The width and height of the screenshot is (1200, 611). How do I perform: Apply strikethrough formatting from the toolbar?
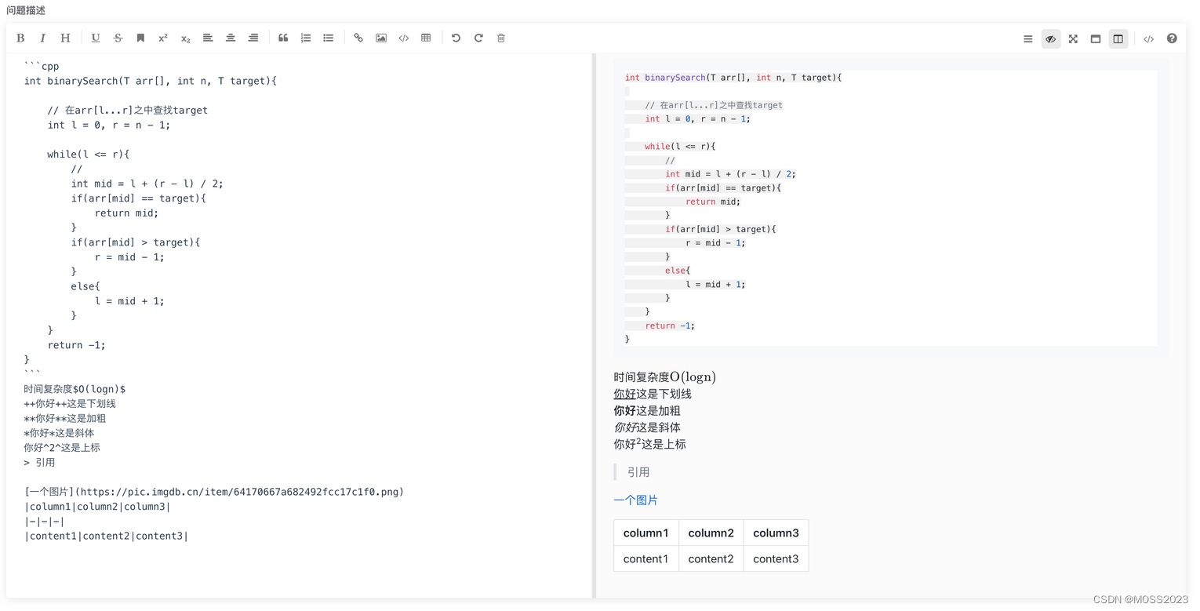118,38
